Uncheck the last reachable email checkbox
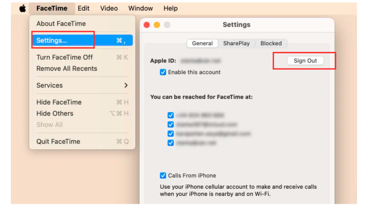 click(171, 143)
